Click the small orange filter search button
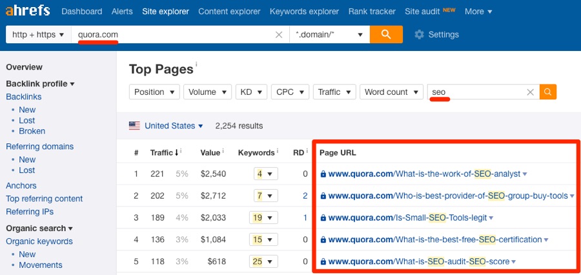The width and height of the screenshot is (581, 275). pyautogui.click(x=548, y=92)
